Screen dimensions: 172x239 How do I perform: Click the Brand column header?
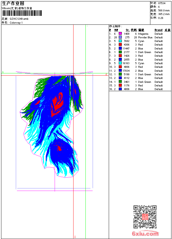pyautogui.click(x=158, y=30)
